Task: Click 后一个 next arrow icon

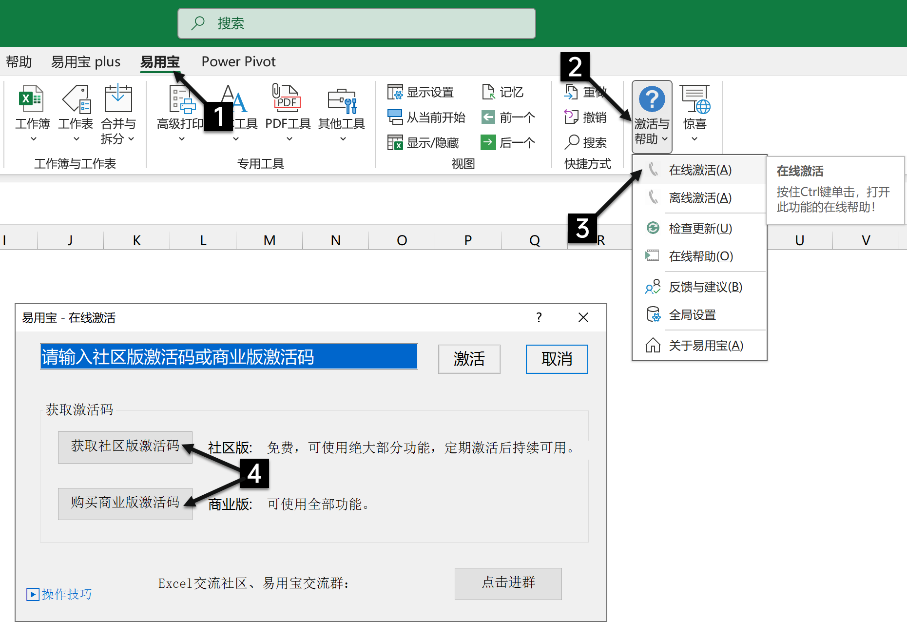Action: [x=488, y=142]
